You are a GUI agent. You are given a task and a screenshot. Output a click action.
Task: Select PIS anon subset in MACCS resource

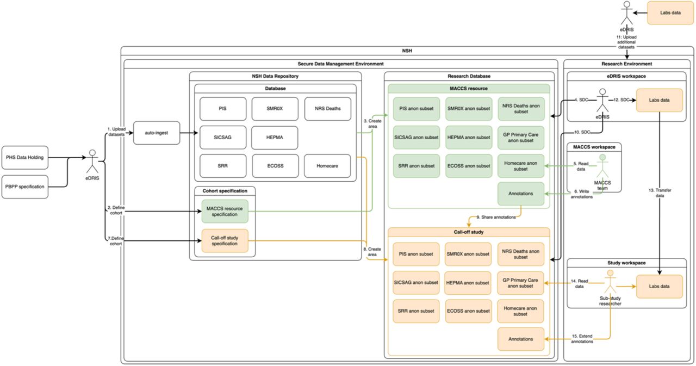[417, 108]
